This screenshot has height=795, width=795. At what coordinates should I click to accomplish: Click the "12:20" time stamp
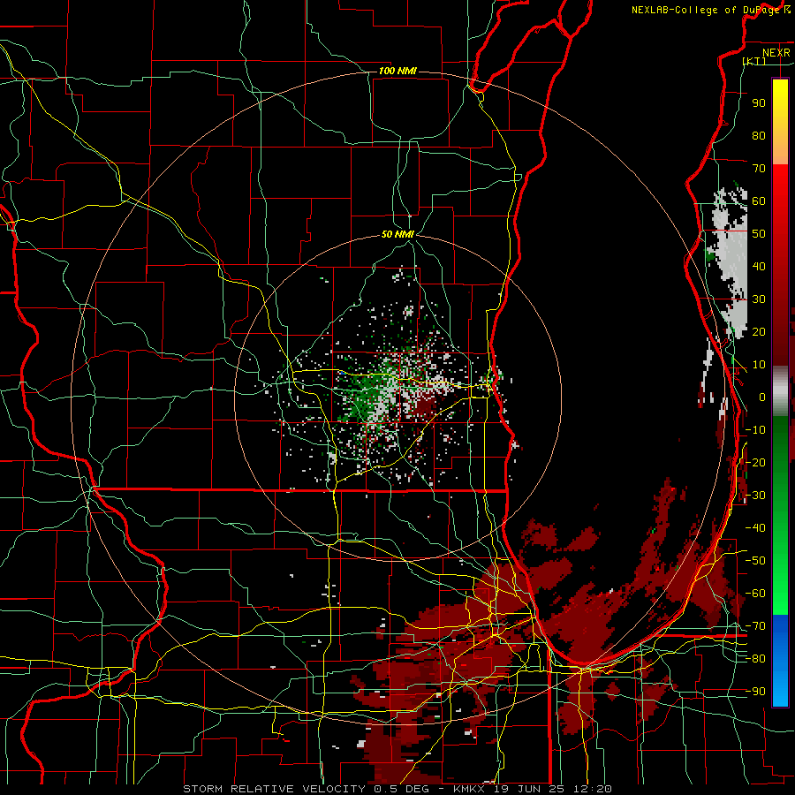594,789
